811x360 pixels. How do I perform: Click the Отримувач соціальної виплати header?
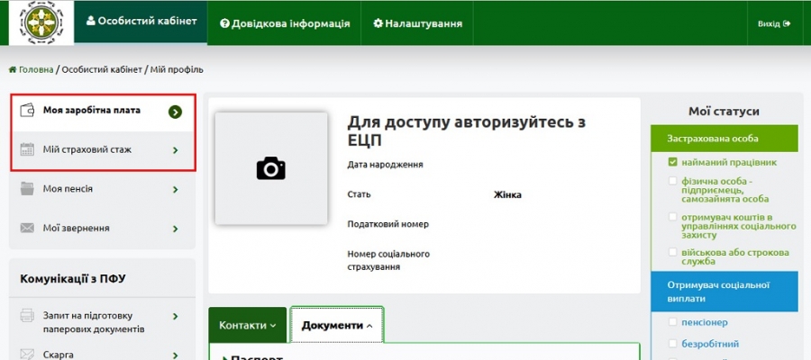point(724,292)
